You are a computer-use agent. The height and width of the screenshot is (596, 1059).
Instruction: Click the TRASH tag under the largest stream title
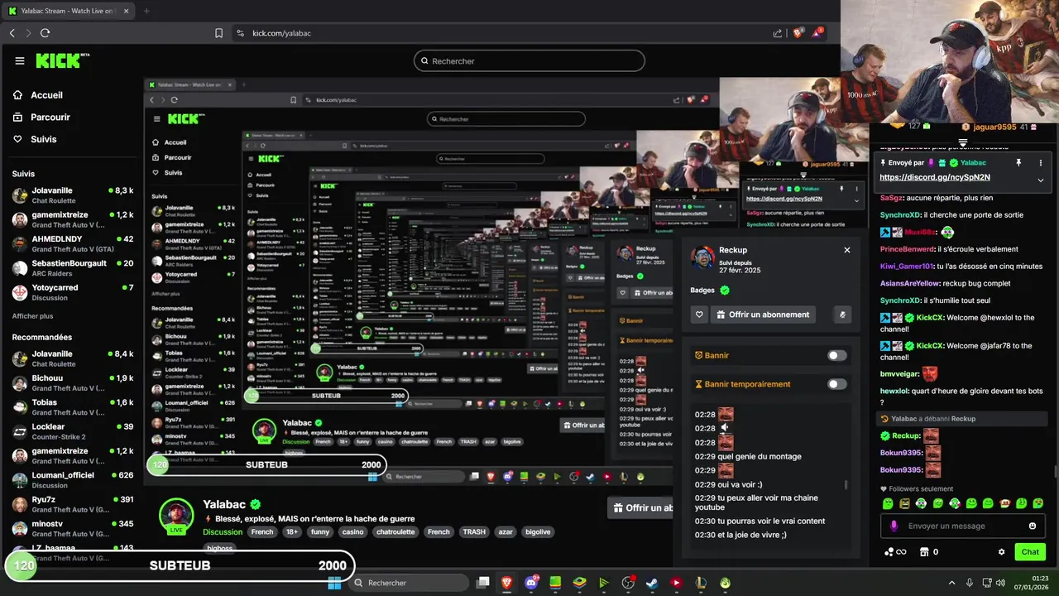[x=474, y=532]
